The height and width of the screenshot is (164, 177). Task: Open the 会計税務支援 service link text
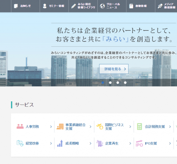click(x=155, y=127)
